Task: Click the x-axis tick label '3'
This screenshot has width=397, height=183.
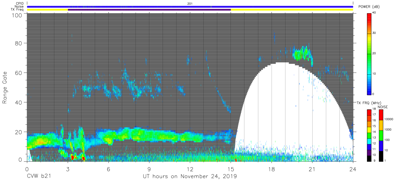Action: click(68, 169)
